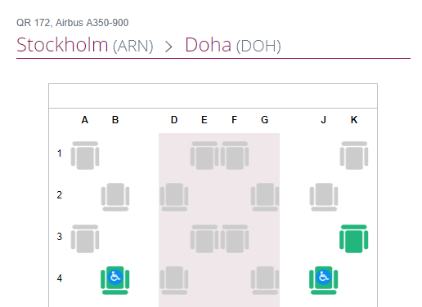Click grey seat 4G

[x=265, y=280]
